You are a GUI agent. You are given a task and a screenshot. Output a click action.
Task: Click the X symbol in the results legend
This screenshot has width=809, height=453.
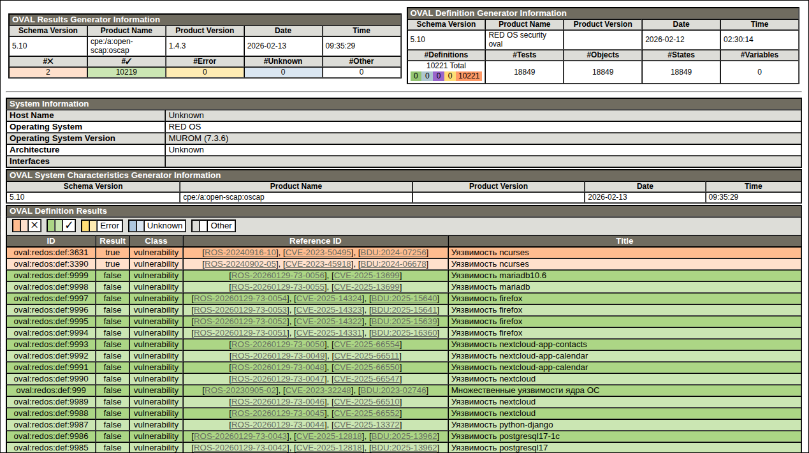tap(34, 225)
